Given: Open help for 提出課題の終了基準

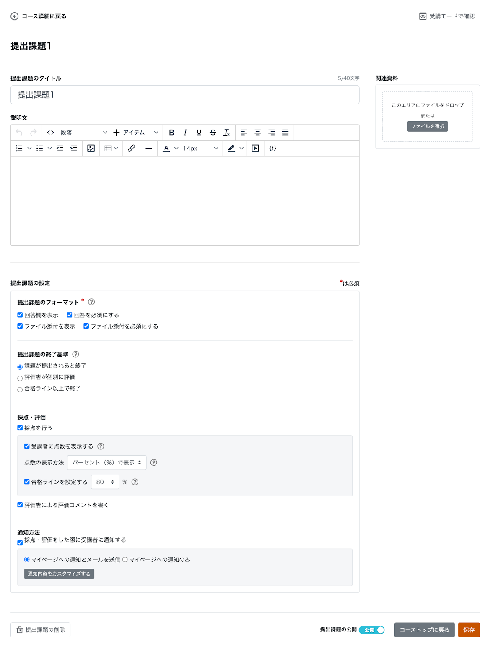Looking at the screenshot, I should (x=76, y=355).
